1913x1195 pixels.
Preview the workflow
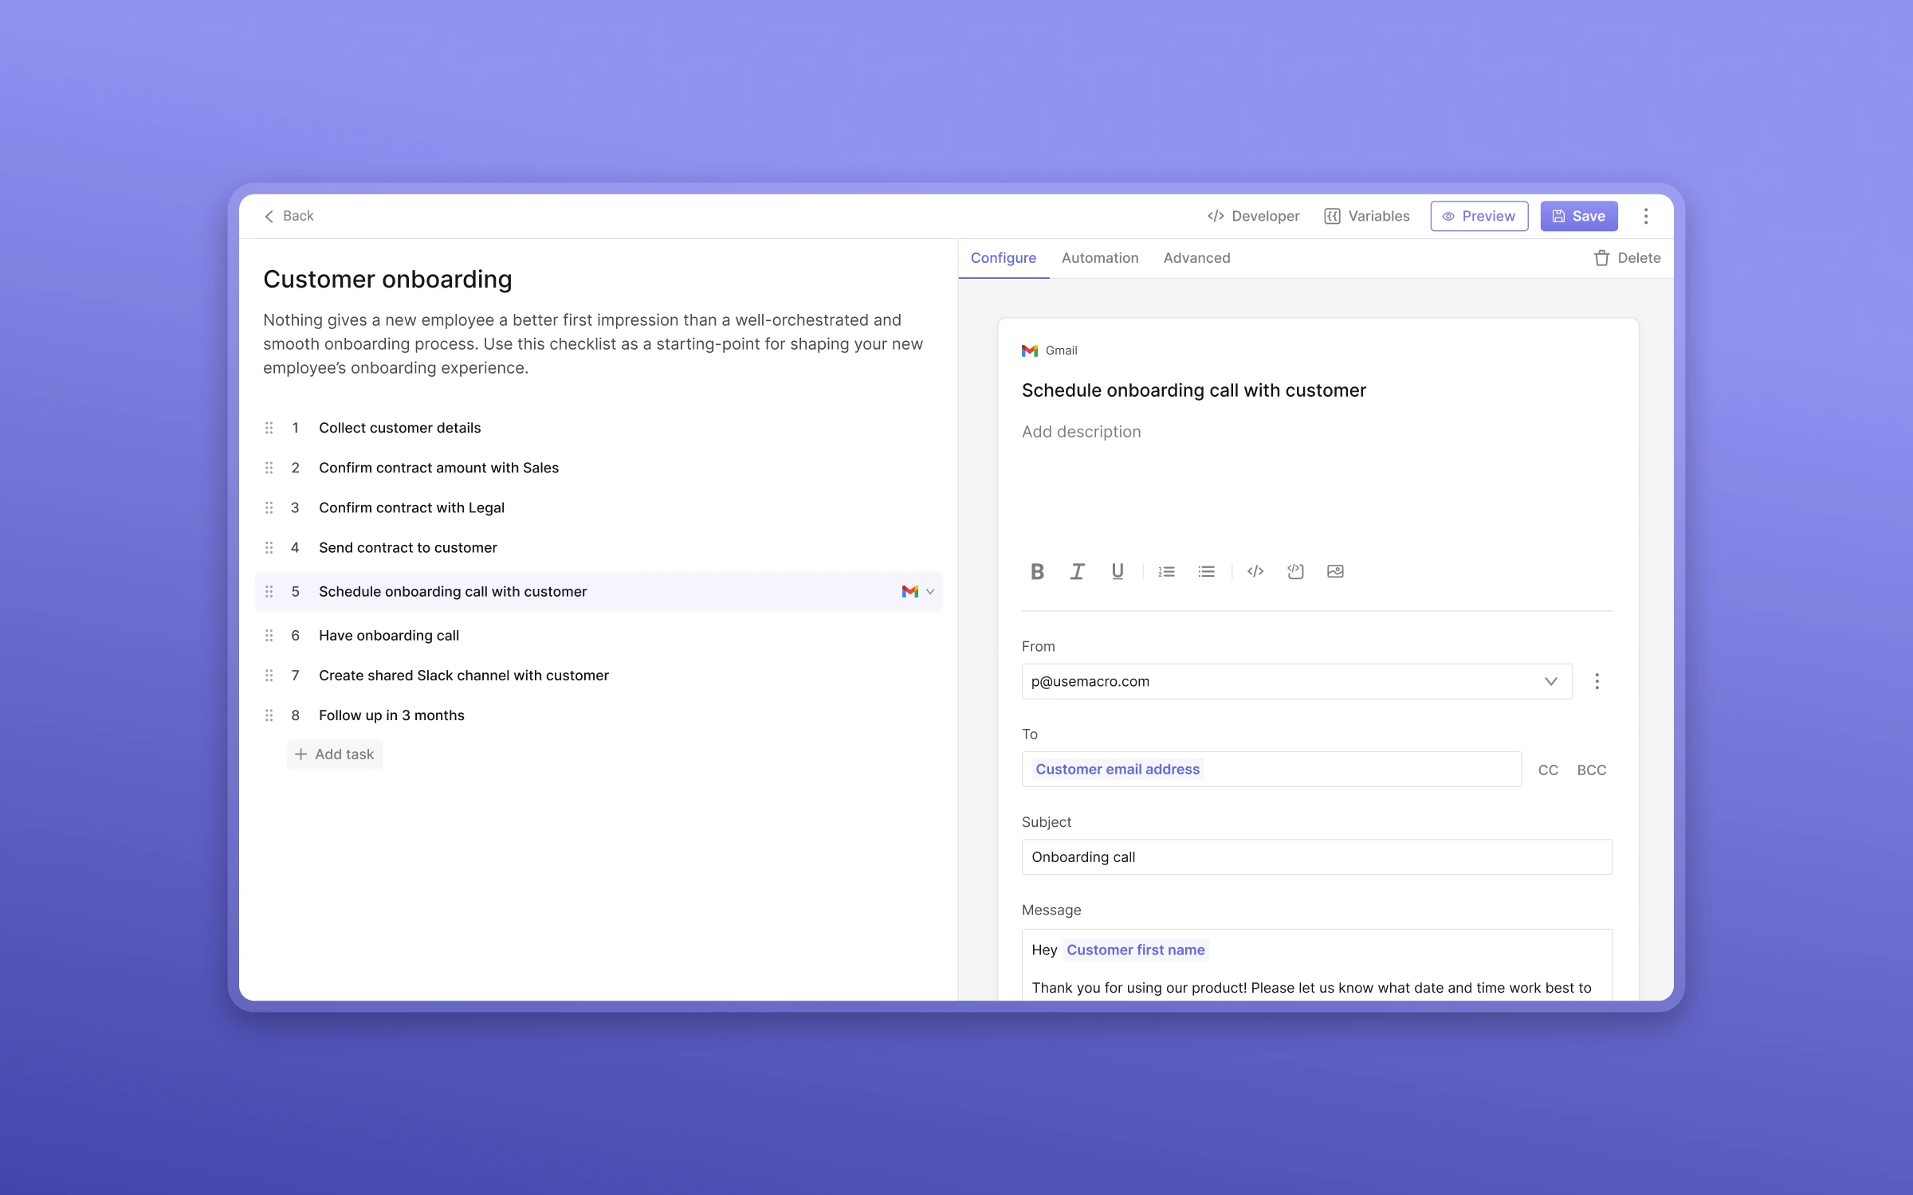pos(1479,216)
